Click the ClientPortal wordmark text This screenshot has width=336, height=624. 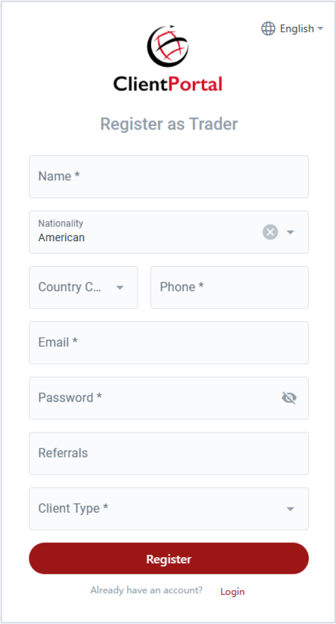(168, 84)
